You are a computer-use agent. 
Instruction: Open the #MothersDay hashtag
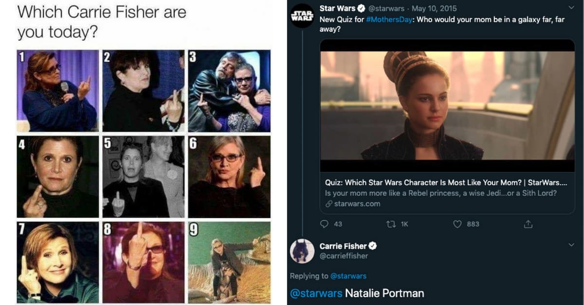389,20
